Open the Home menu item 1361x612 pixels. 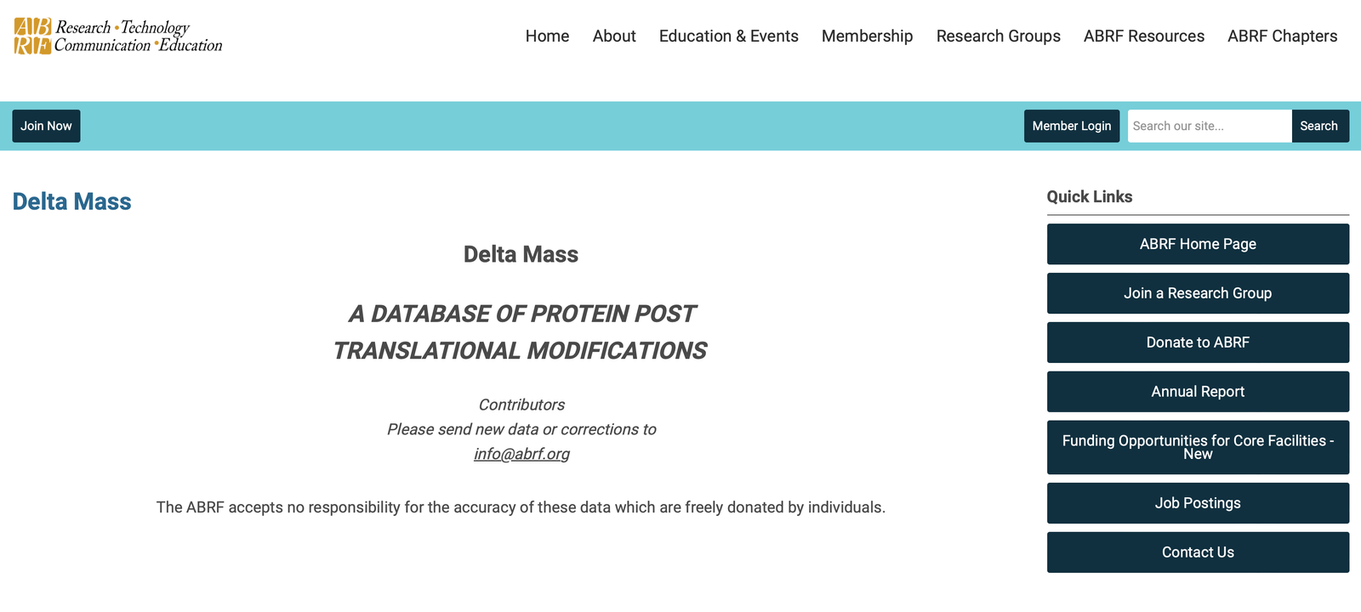[x=547, y=37]
